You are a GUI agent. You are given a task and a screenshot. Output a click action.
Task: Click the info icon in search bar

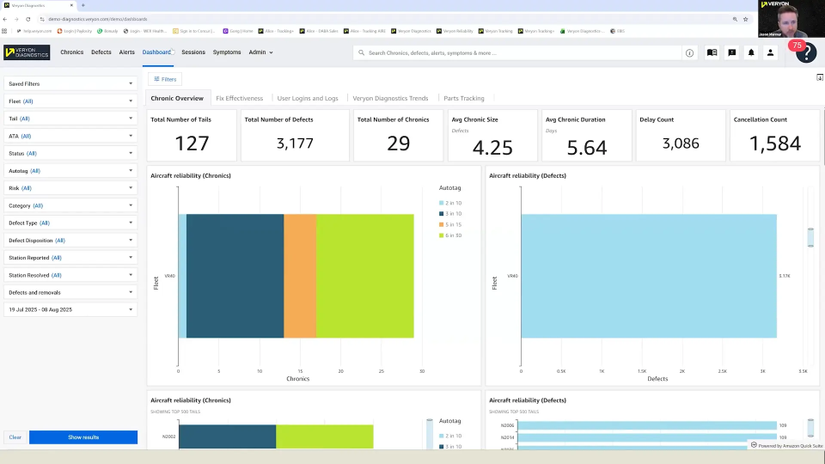point(689,52)
